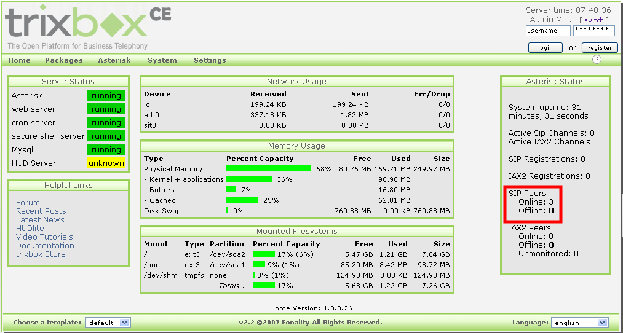The image size is (623, 333).
Task: Click the secure shell server running badge
Action: (106, 136)
